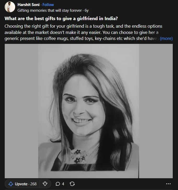The width and height of the screenshot is (178, 190).
Task: Click the gray margin left of the portrait
Action: click(21, 111)
